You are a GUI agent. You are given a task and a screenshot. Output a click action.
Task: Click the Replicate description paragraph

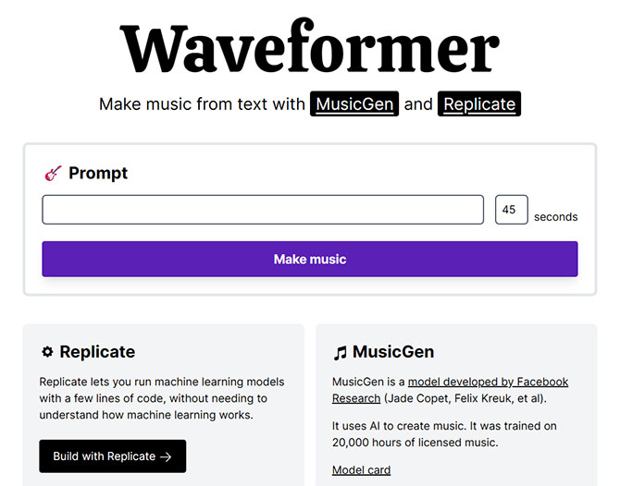162,398
